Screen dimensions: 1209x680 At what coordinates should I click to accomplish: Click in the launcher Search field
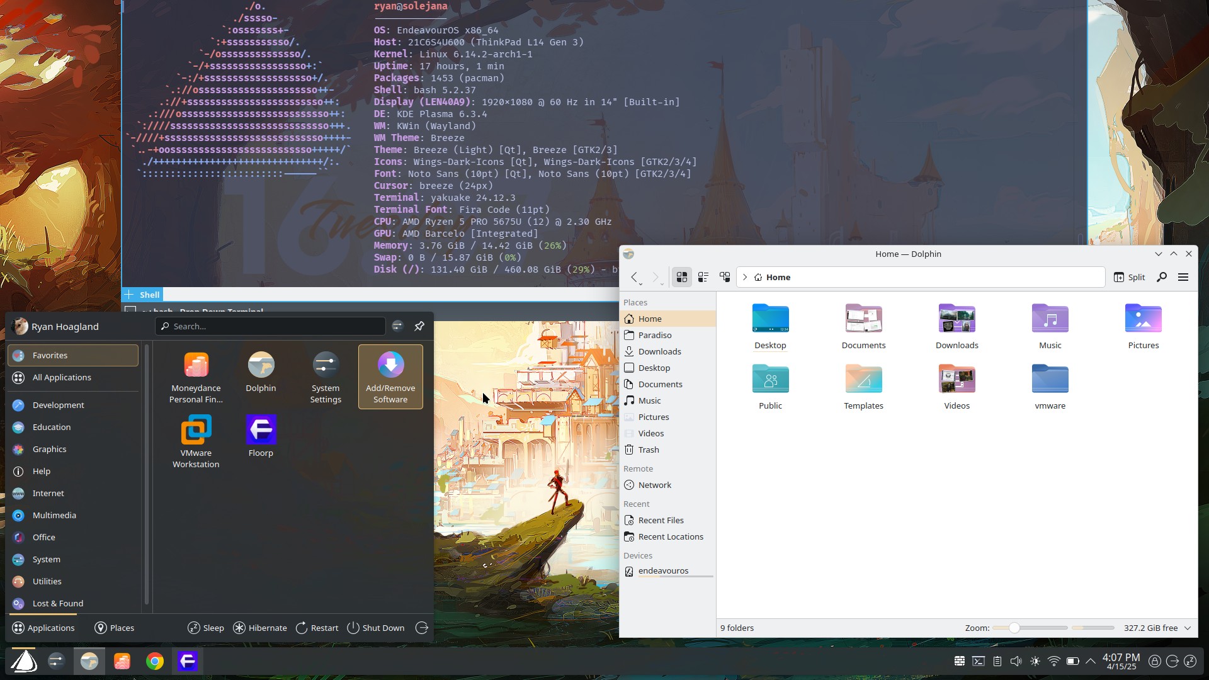pos(270,326)
